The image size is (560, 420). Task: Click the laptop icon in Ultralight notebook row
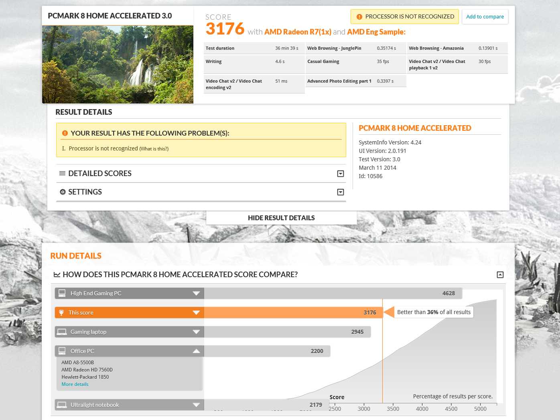point(62,405)
